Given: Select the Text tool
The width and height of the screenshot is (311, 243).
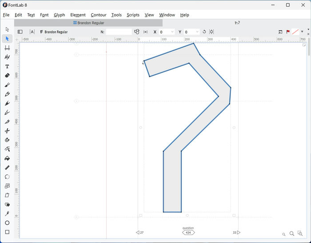Looking at the screenshot, I should click(7, 66).
